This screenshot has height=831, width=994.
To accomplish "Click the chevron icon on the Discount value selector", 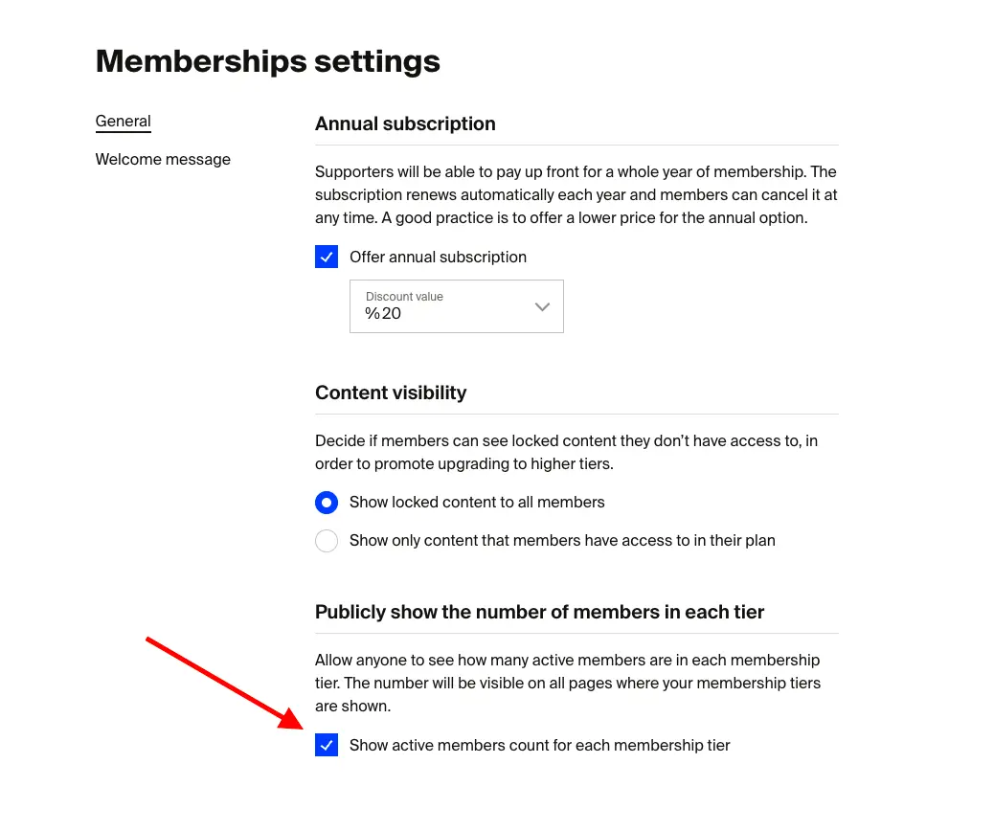I will pos(541,306).
